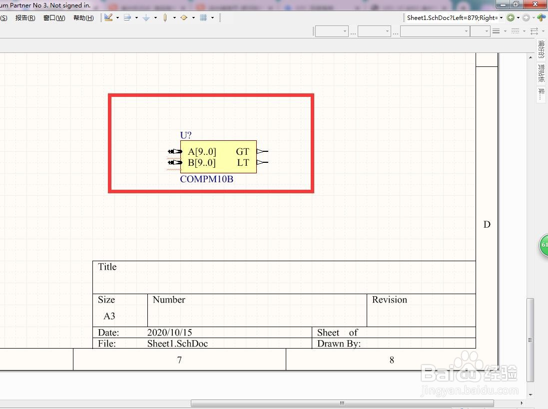The width and height of the screenshot is (548, 409).
Task: Click the A[9..0] input pin
Action: 175,151
